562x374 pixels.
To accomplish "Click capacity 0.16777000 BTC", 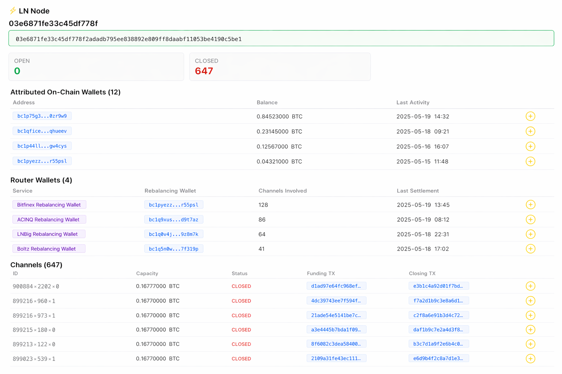I will [x=158, y=286].
